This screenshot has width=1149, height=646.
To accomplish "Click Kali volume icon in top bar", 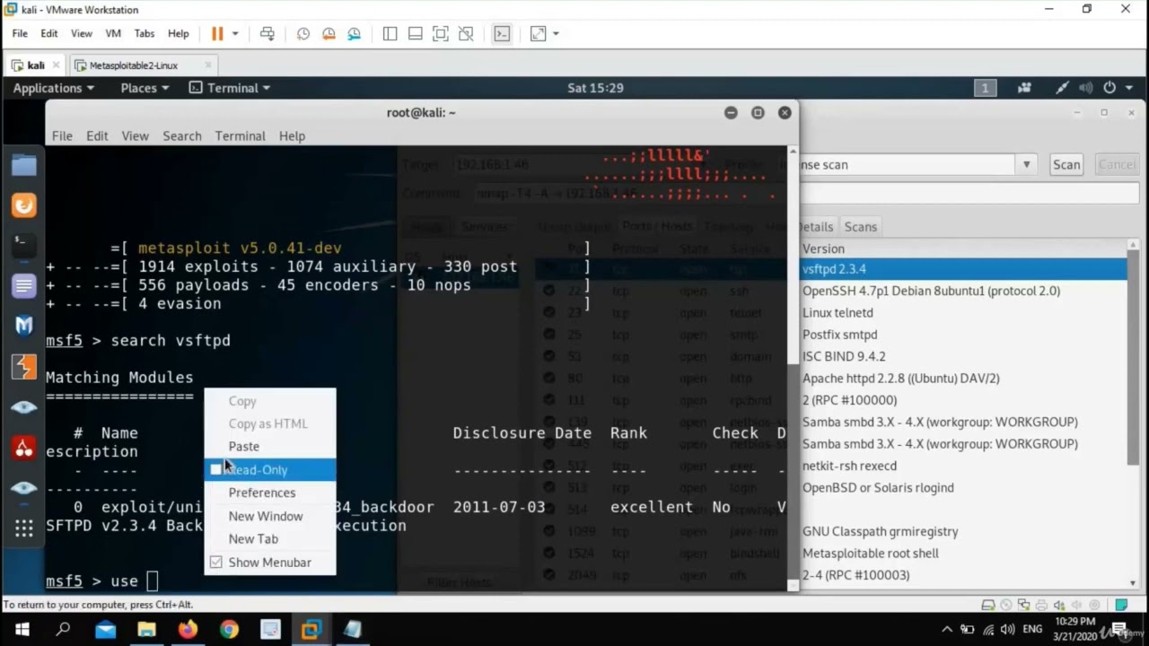I will click(1086, 88).
